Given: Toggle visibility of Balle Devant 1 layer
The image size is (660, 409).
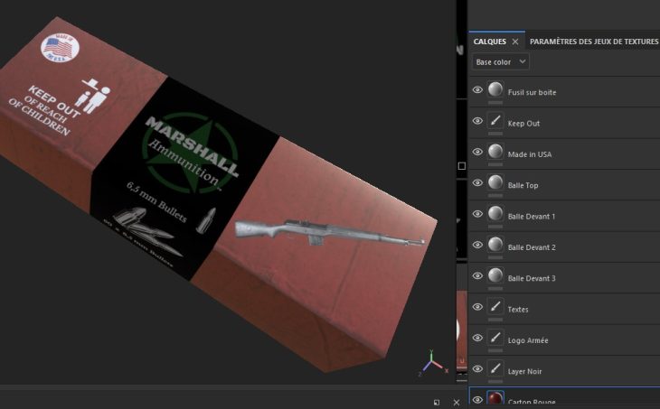Looking at the screenshot, I should click(477, 215).
